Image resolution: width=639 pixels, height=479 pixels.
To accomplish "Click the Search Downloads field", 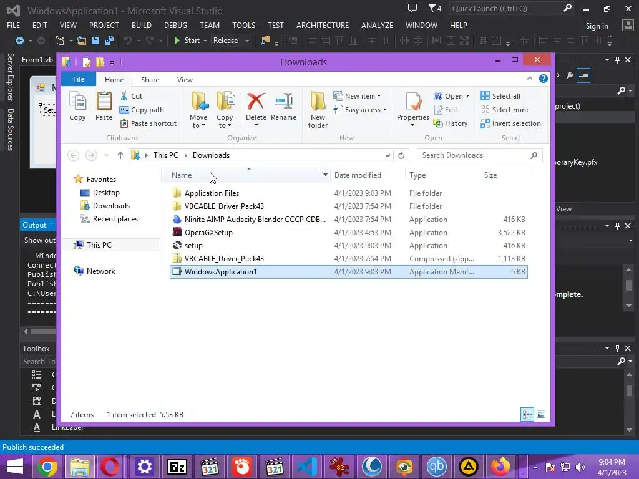I will (x=479, y=155).
